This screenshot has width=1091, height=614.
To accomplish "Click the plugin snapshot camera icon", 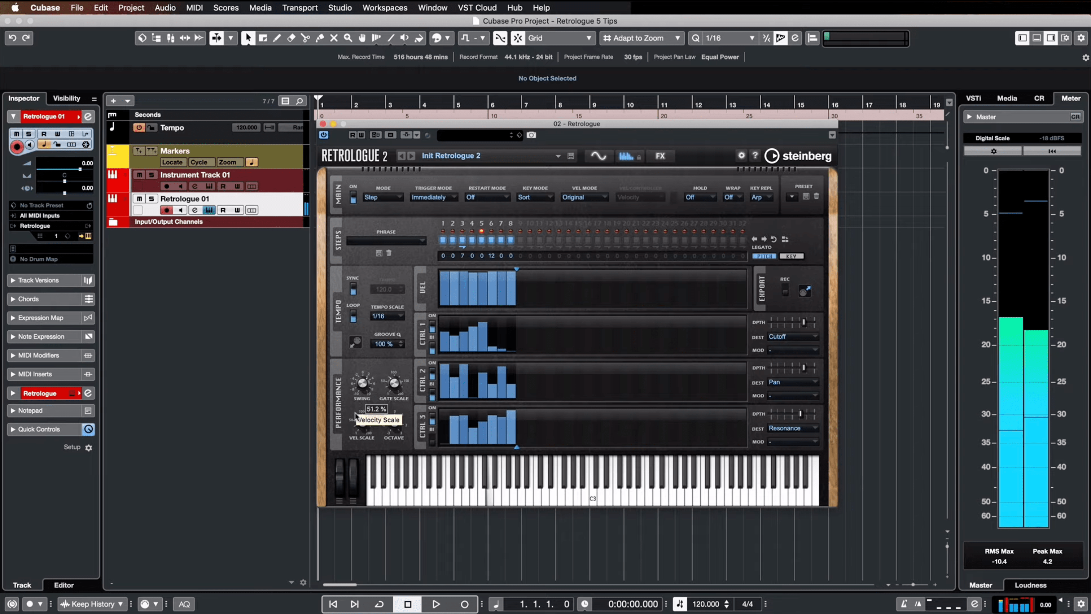I will [x=531, y=135].
